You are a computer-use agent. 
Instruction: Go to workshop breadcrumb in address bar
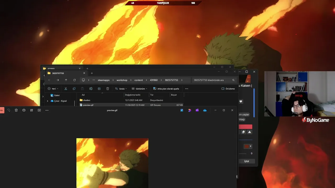122,80
